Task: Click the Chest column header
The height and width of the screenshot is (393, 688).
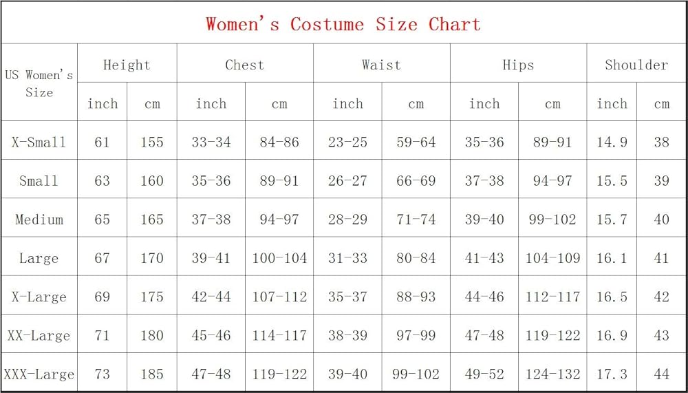Action: point(244,65)
